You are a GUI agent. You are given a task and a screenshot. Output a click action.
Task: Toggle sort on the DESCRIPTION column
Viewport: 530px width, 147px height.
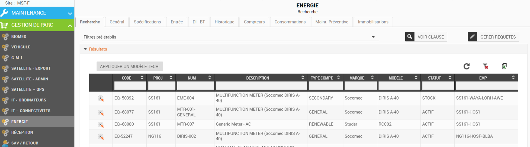pyautogui.click(x=303, y=78)
